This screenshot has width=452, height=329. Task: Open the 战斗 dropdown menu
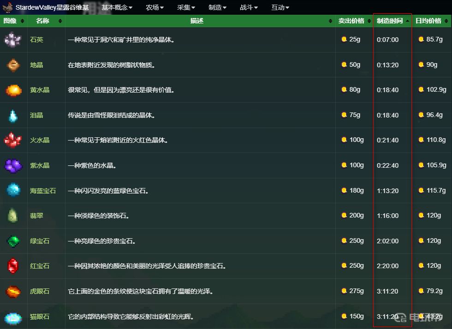coord(249,7)
